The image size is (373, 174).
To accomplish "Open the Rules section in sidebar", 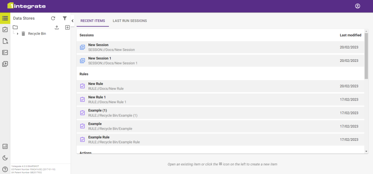I will (5, 29).
